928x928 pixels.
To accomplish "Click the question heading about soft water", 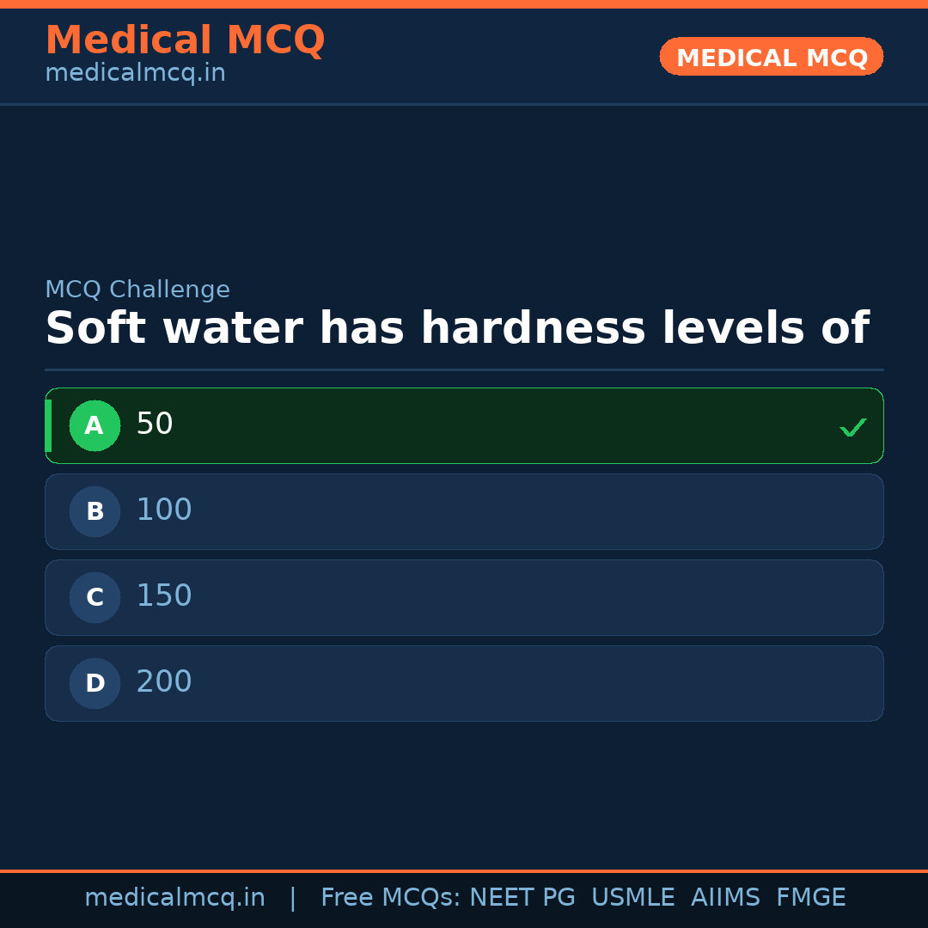I will click(x=456, y=329).
